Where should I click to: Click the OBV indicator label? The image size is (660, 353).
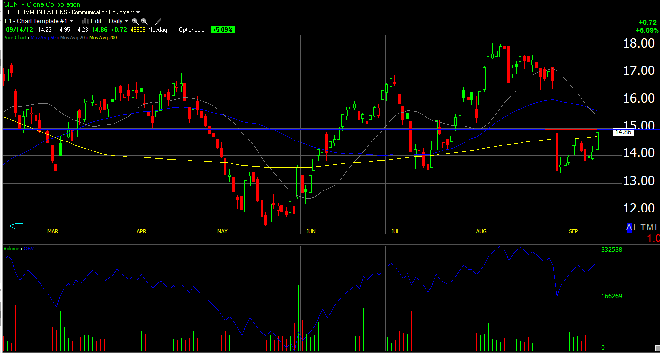coord(29,248)
